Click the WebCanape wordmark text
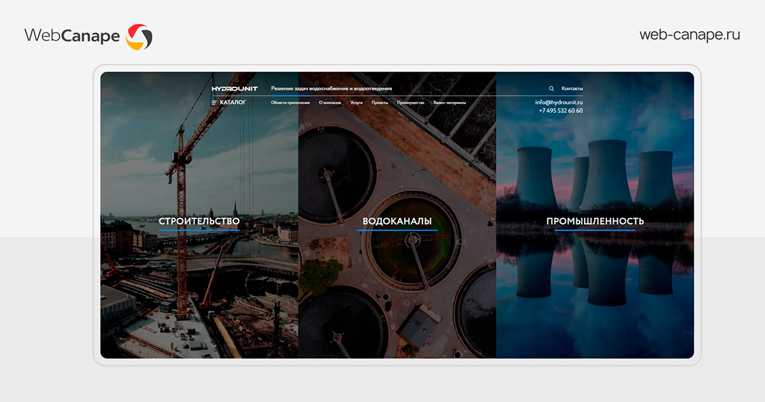This screenshot has height=402, width=765. click(x=72, y=36)
